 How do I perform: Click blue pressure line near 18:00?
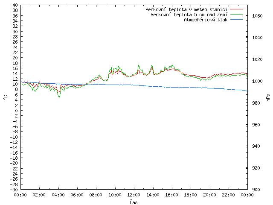pyautogui.click(x=191, y=87)
